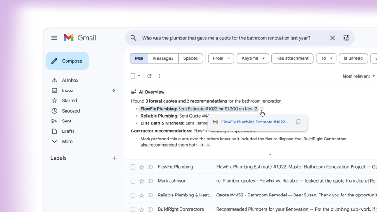Open more options three-dot menu
The image size is (377, 212).
pos(160,76)
